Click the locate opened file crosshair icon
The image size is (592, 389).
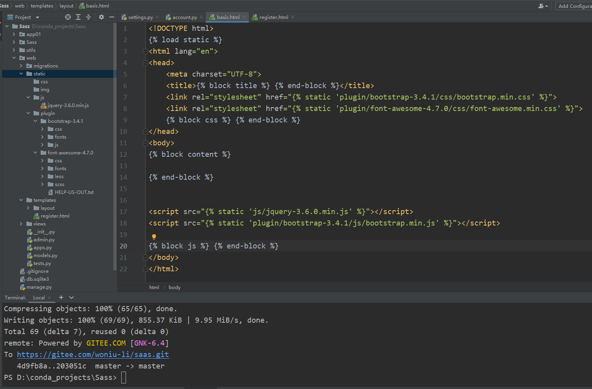[68, 17]
